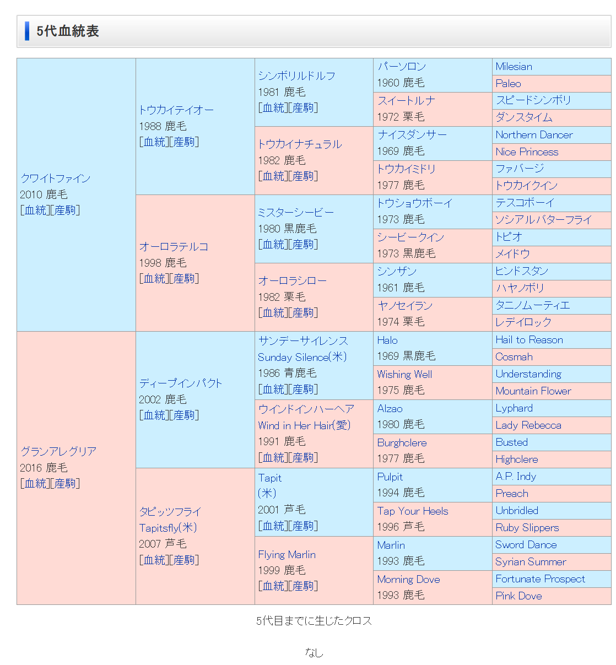Open the ディープインパクト horse link
Screen dimensions: 616x665
pos(181,383)
